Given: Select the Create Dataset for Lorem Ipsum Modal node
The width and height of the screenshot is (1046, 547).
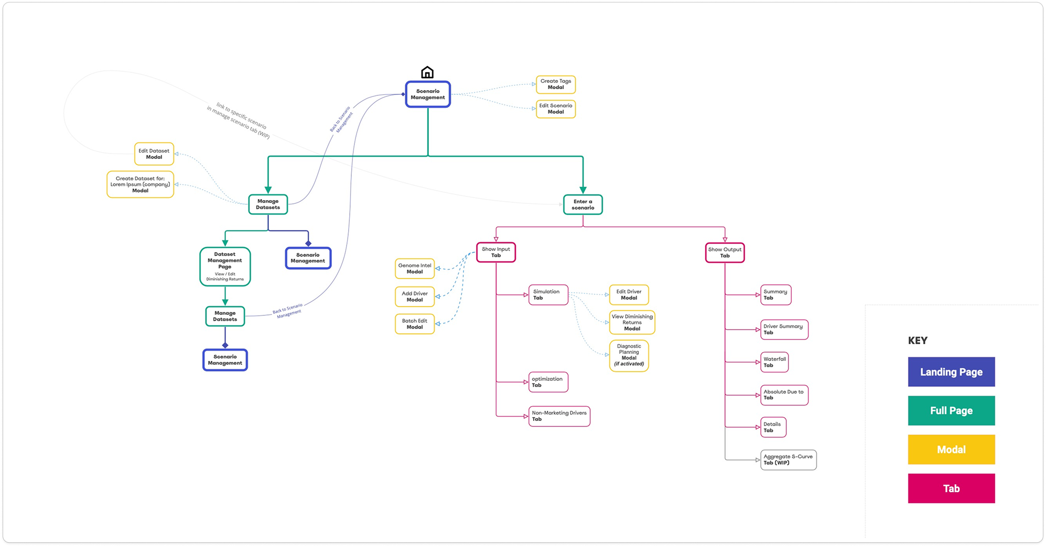Looking at the screenshot, I should (x=141, y=184).
